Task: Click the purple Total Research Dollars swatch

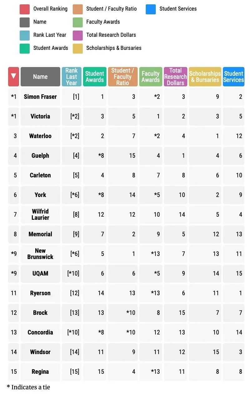Action: click(x=78, y=36)
